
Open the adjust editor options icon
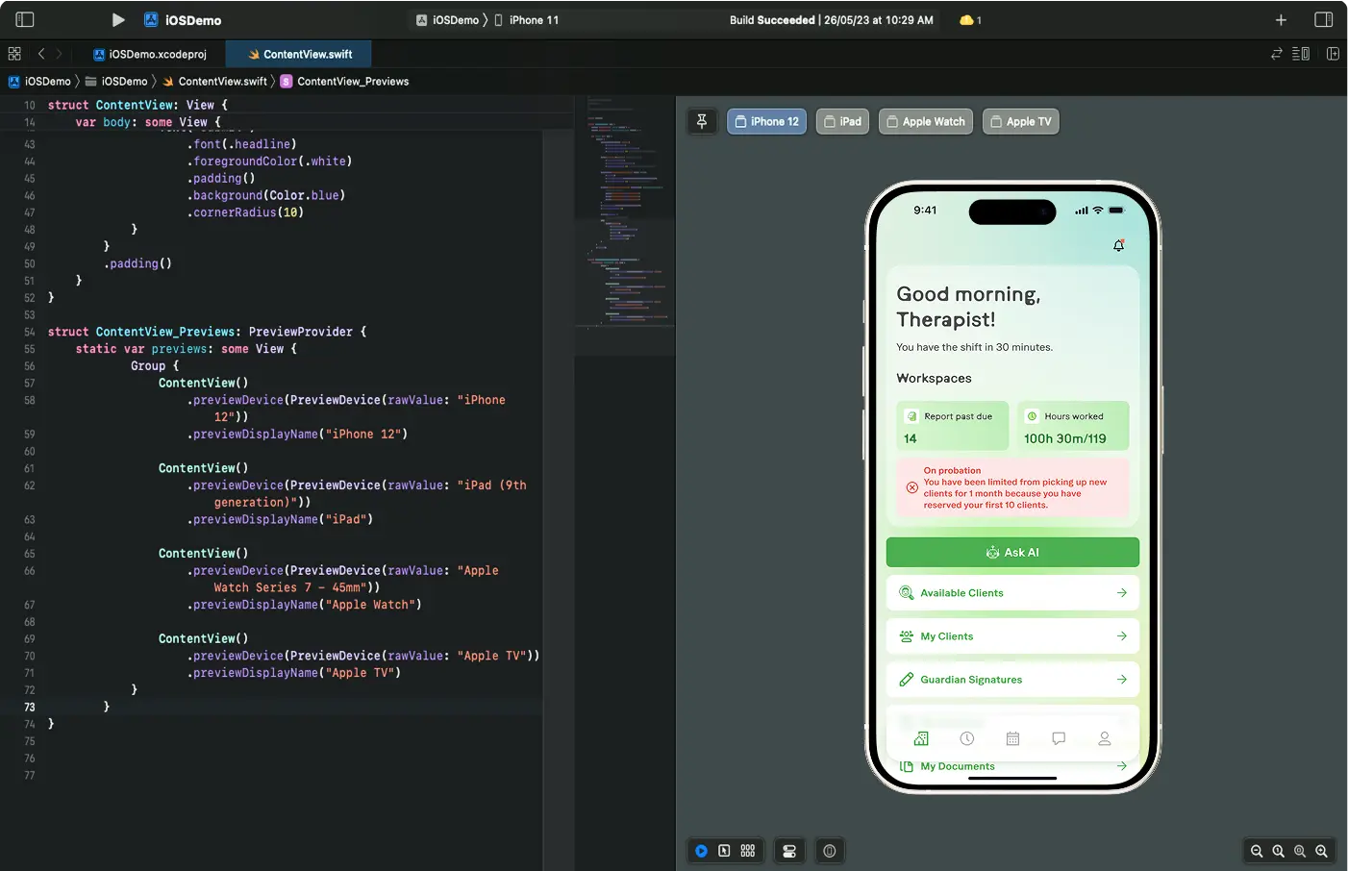click(x=1301, y=53)
